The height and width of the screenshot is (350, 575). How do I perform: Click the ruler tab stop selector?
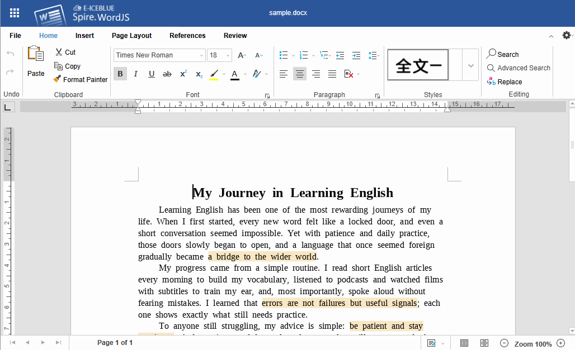click(9, 107)
